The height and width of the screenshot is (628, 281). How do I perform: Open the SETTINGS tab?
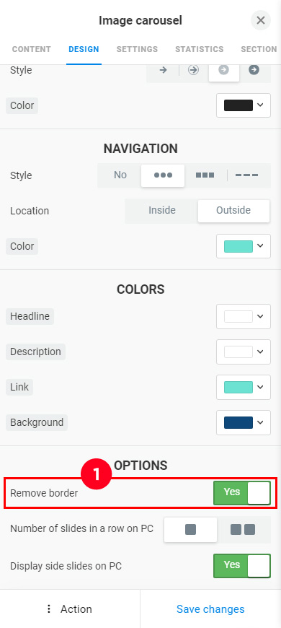tap(137, 49)
